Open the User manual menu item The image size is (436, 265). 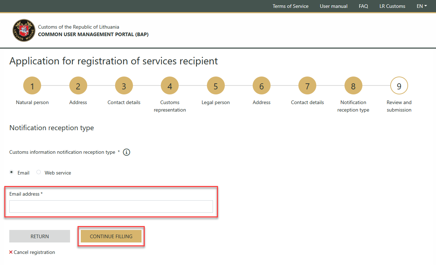pos(333,6)
